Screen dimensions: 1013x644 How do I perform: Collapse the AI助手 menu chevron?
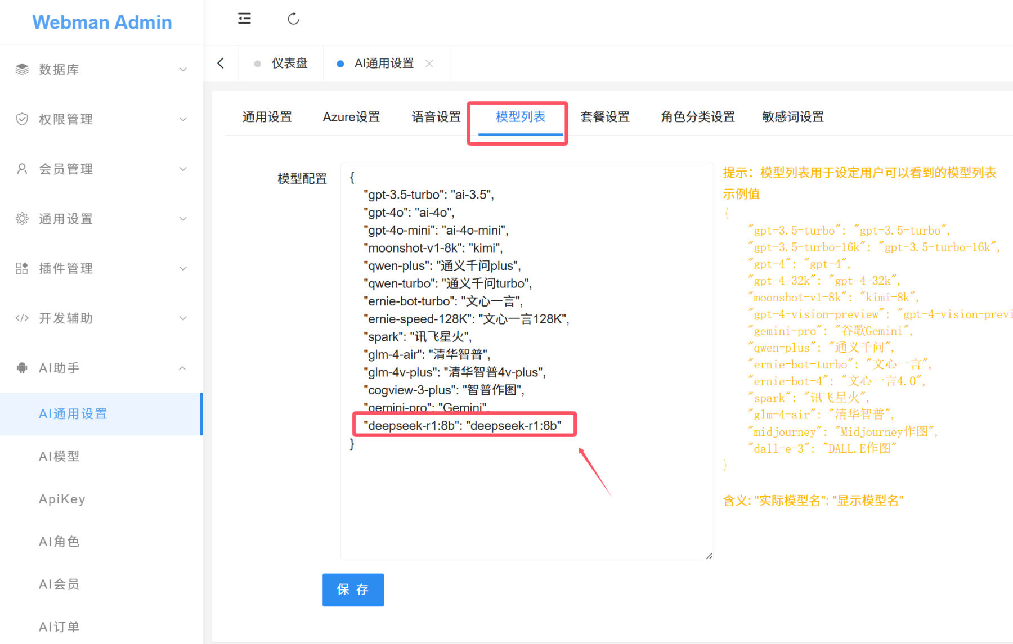point(183,368)
